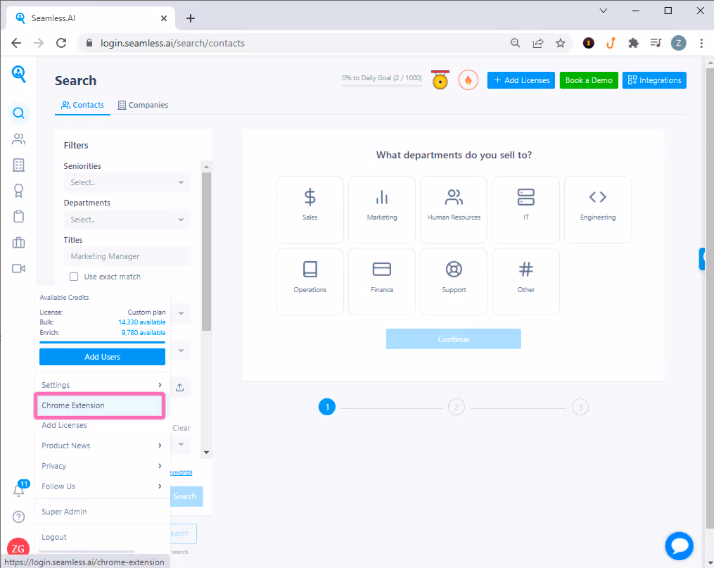Click step 2 in onboarding progress

pos(457,407)
